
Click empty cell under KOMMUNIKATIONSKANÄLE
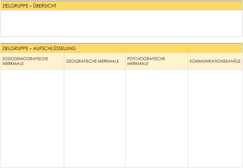(x=215, y=118)
